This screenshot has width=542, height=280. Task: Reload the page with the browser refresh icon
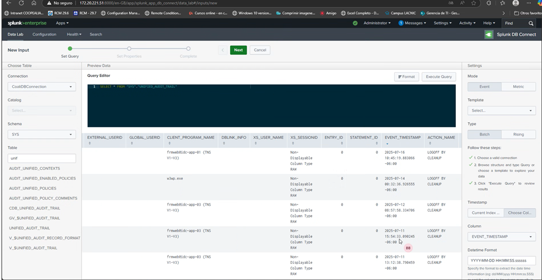[x=33, y=3]
